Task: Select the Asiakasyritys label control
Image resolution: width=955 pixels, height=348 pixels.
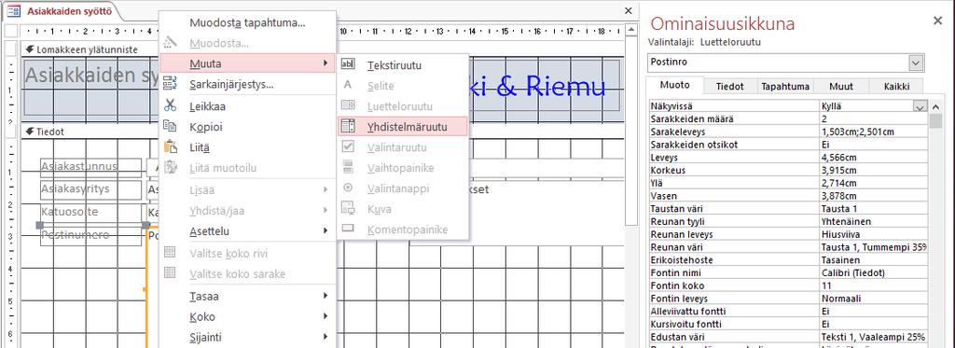Action: click(x=90, y=189)
